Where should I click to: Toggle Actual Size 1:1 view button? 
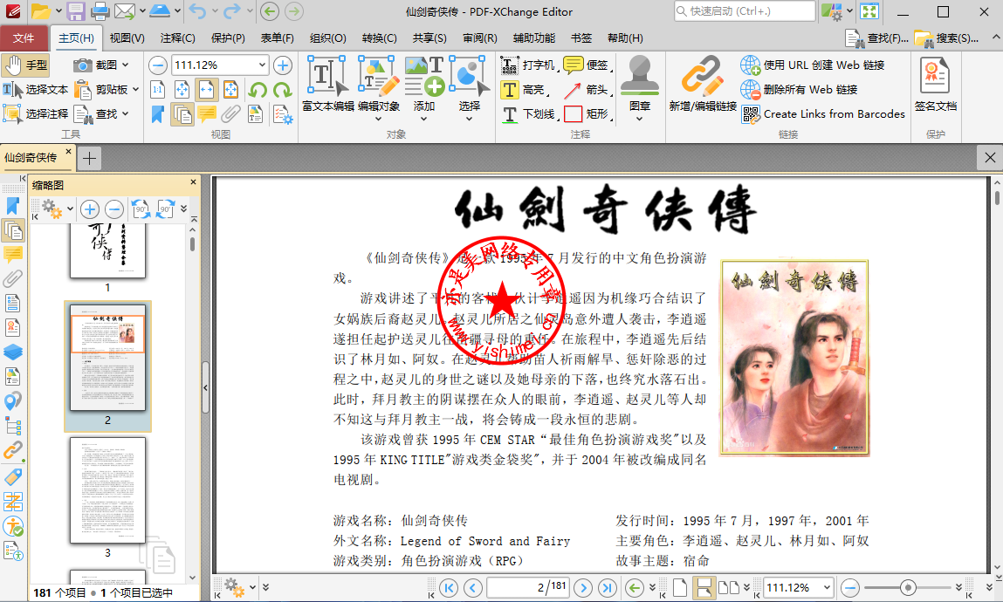157,90
